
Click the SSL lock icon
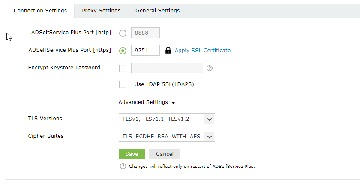168,51
